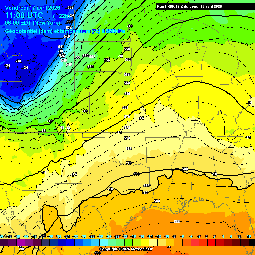Click the 558 contour label
Image resolution: width=255 pixels, height=255 pixels.
[127, 49]
